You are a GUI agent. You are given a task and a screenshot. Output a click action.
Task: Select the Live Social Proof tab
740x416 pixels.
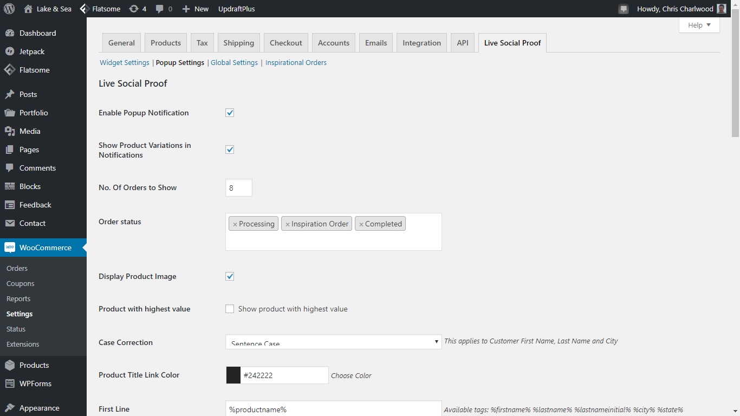coord(512,43)
